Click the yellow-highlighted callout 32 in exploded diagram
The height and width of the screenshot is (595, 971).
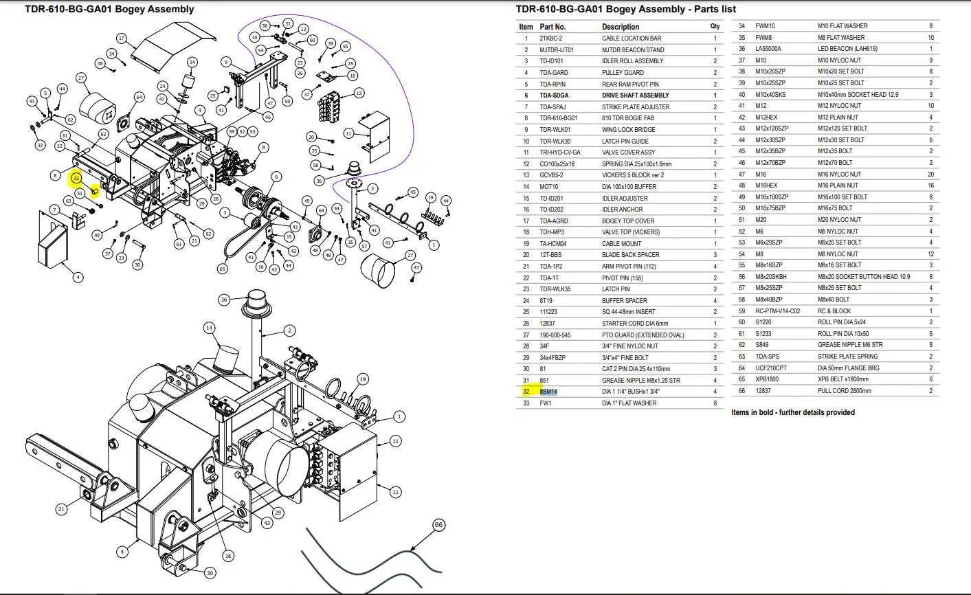77,177
